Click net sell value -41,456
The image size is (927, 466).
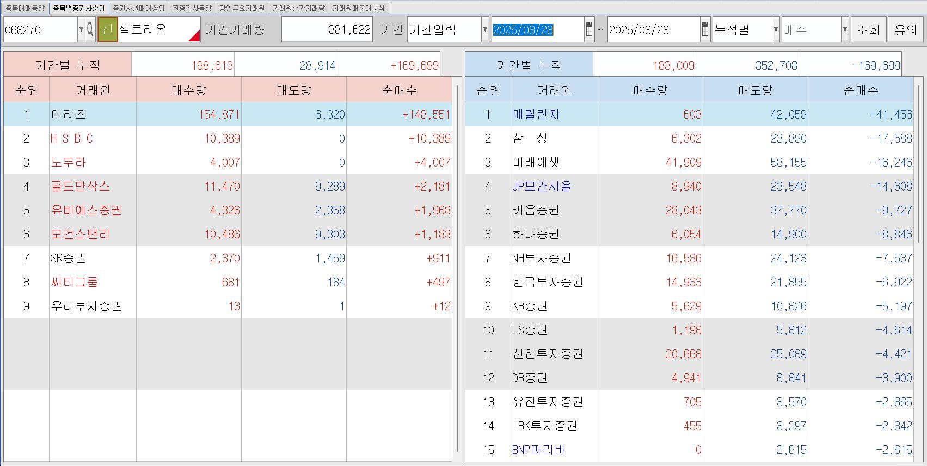(x=891, y=114)
